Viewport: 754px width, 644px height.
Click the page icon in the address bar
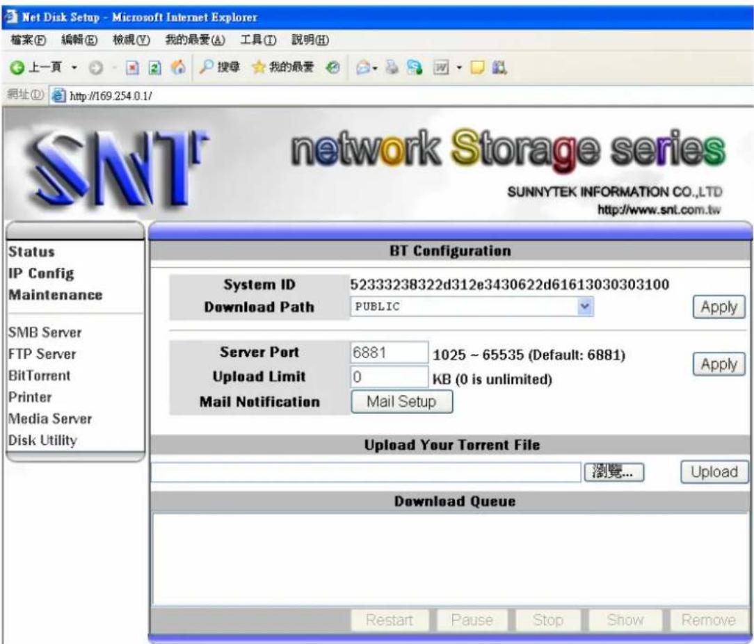click(58, 96)
